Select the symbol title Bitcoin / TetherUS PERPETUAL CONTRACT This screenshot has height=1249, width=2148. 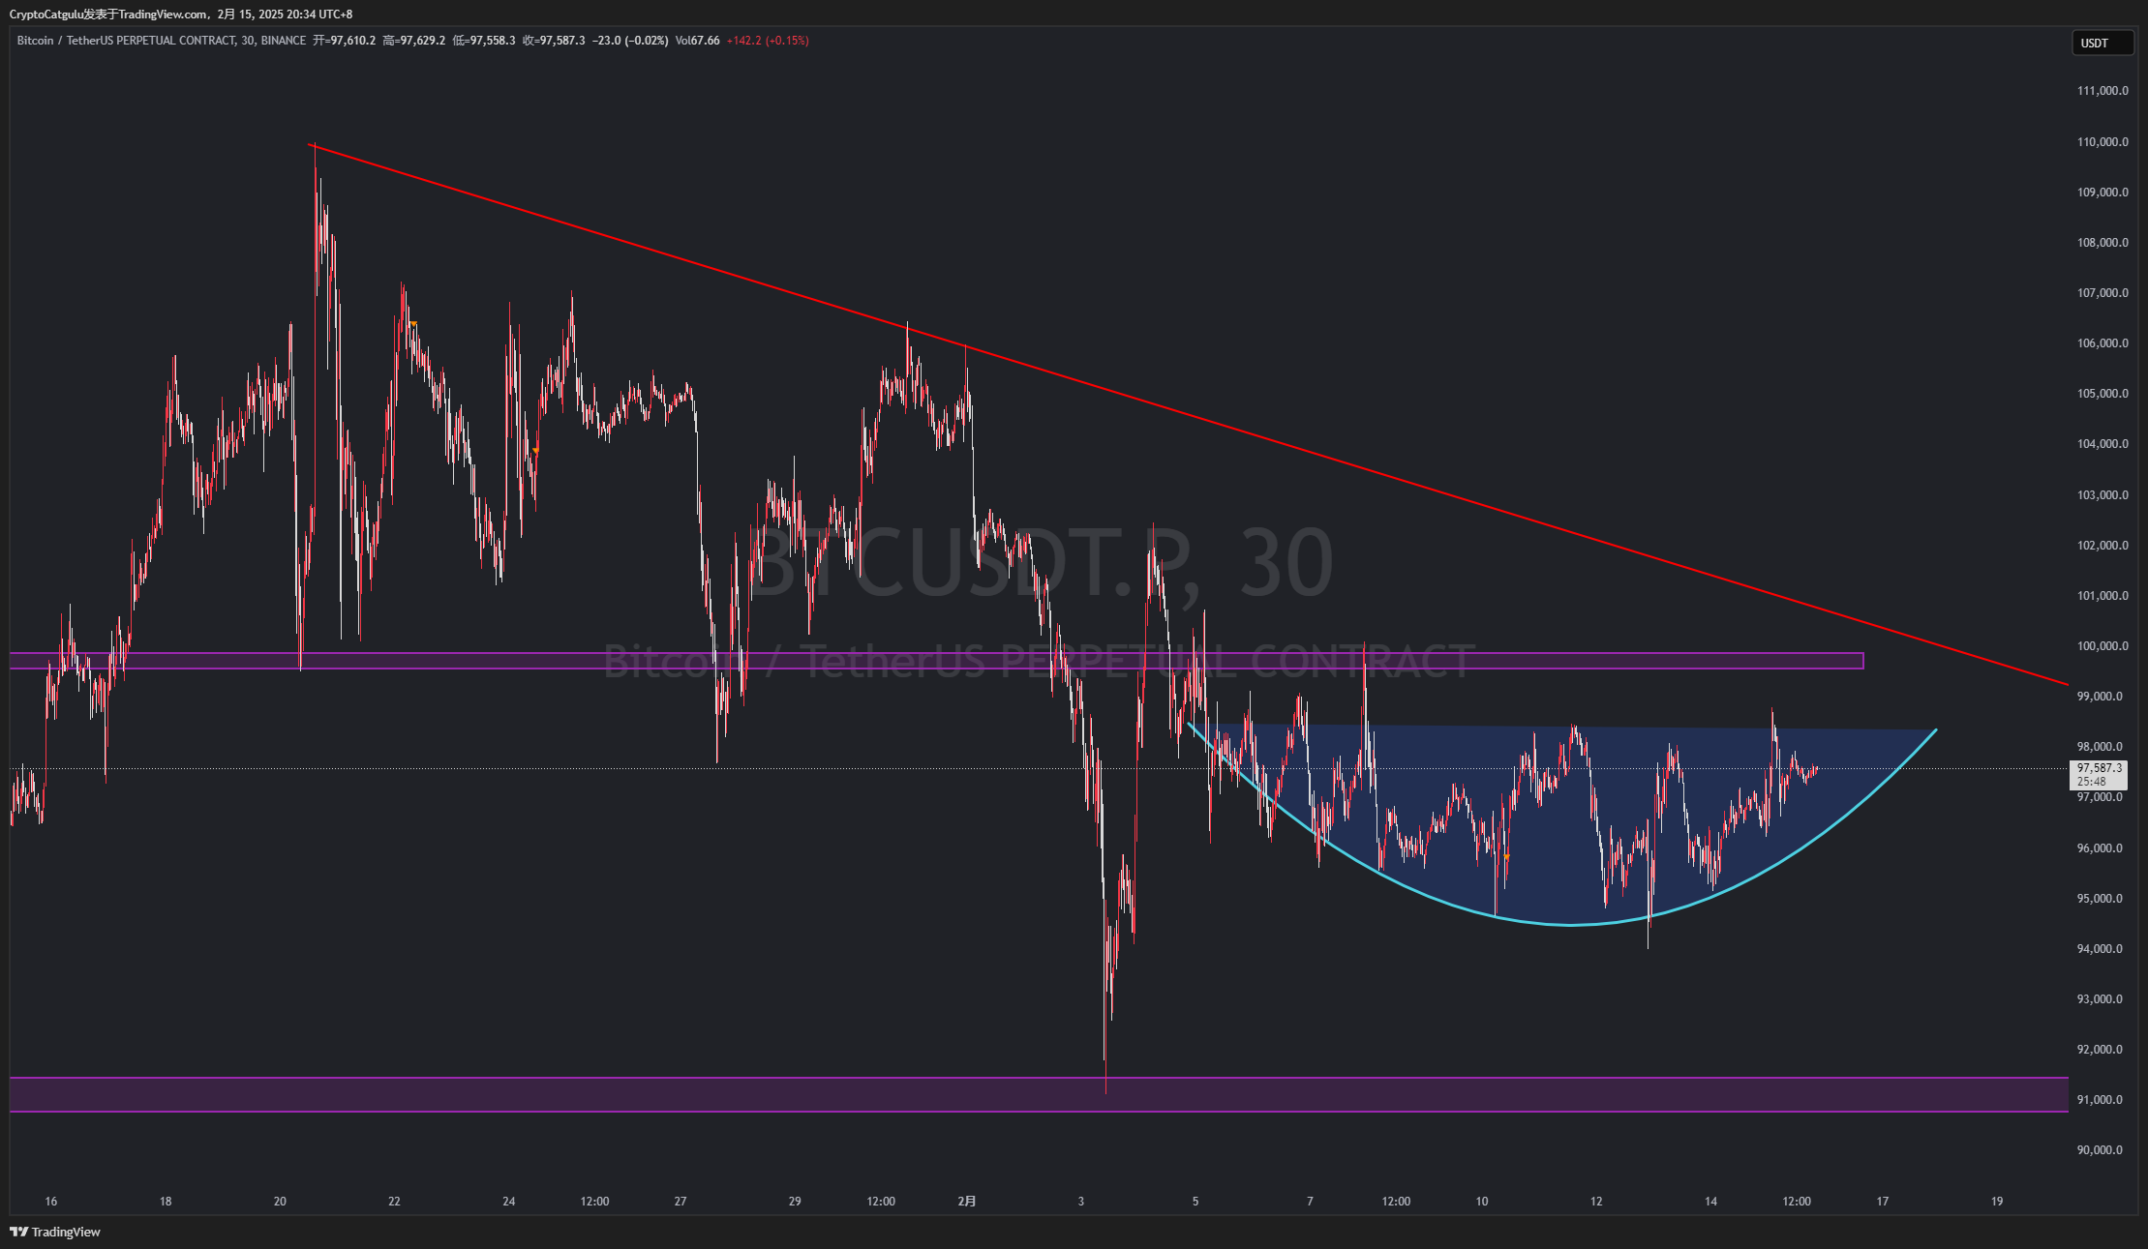point(126,41)
